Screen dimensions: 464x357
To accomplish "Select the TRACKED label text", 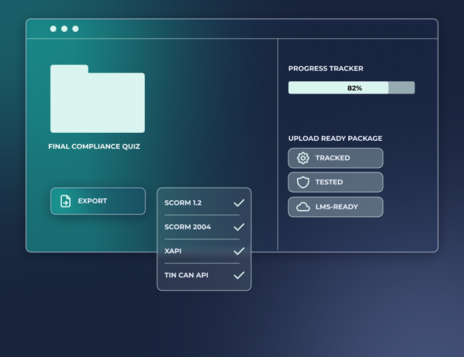I will (x=332, y=158).
